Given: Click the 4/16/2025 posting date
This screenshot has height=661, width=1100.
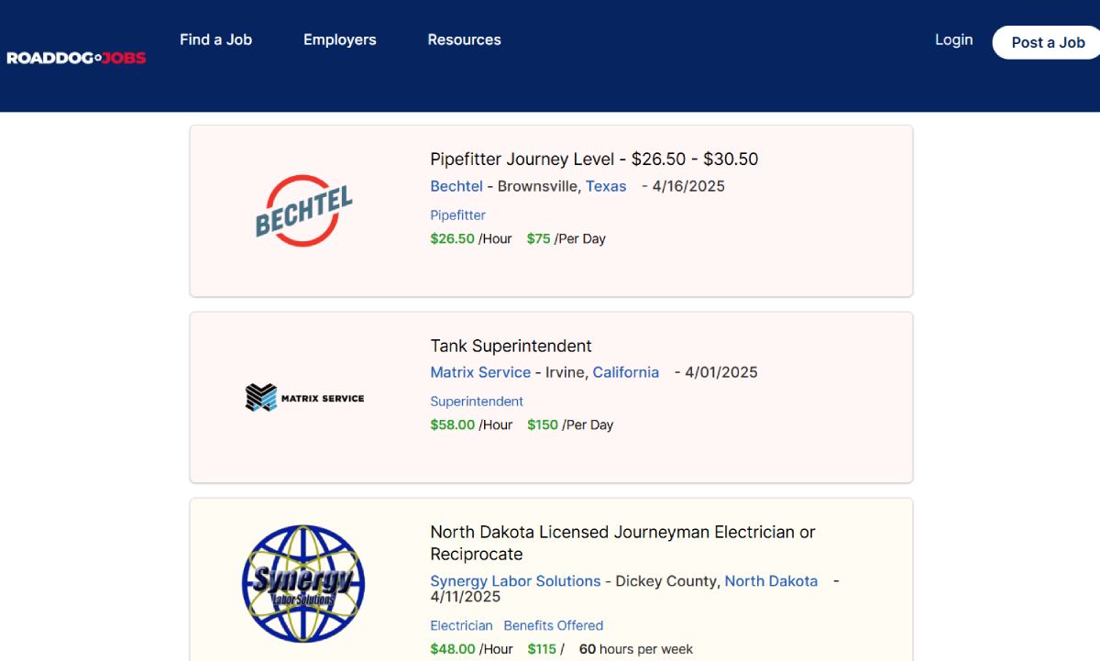Looking at the screenshot, I should [688, 186].
